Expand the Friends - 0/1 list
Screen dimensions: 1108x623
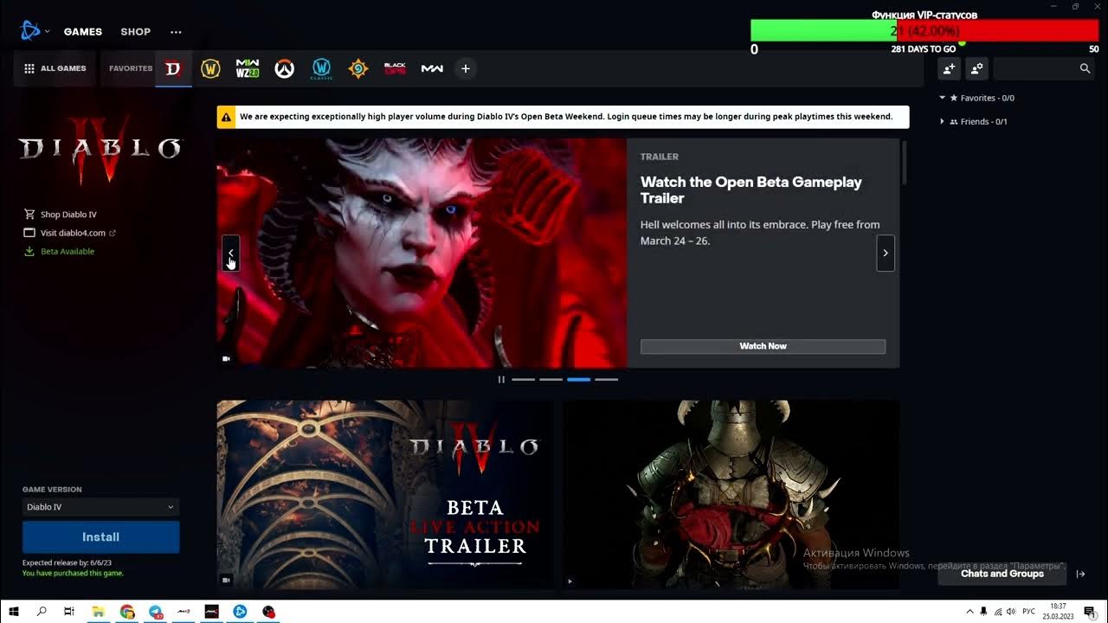click(943, 121)
